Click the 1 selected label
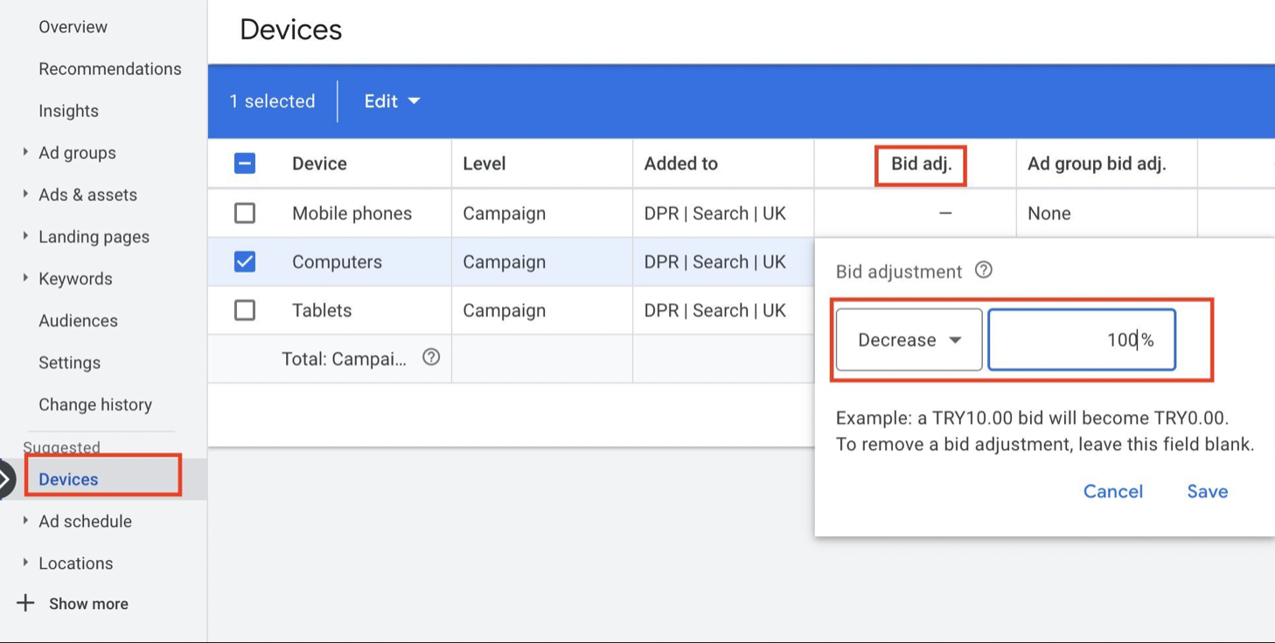1275x643 pixels. tap(272, 101)
